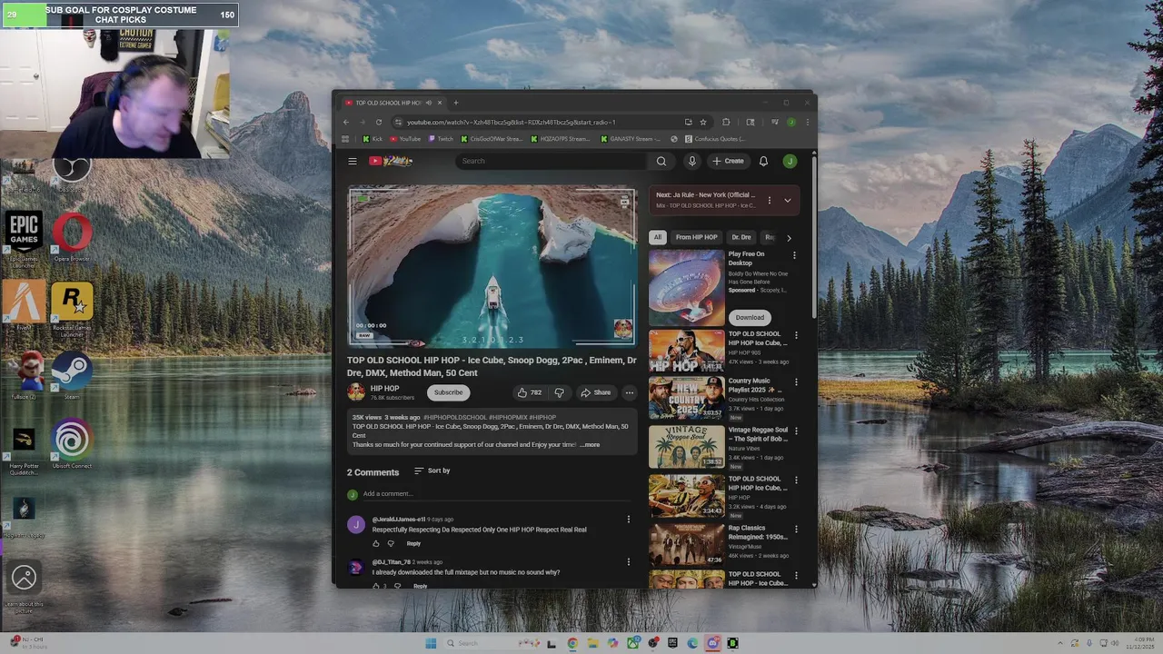
Task: Launch Rockstar Games Launcher desktop icon
Action: pos(72,310)
